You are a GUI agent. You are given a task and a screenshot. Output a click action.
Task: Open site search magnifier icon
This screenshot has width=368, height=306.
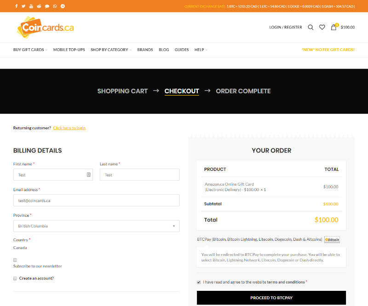click(x=310, y=27)
